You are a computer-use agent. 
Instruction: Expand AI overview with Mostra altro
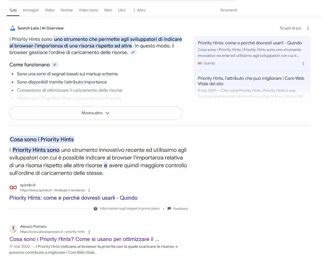coord(96,113)
